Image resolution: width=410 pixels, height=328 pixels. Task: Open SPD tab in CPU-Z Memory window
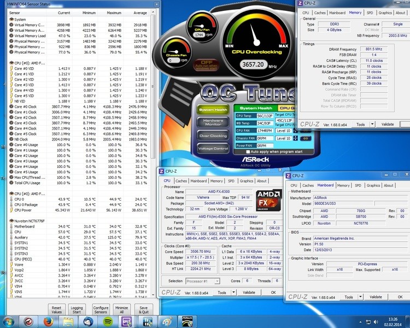[370, 13]
